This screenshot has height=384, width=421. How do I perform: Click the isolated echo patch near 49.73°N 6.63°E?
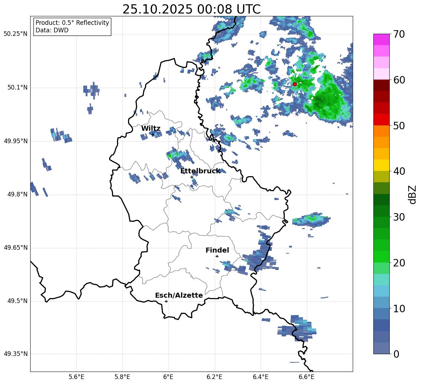point(311,220)
